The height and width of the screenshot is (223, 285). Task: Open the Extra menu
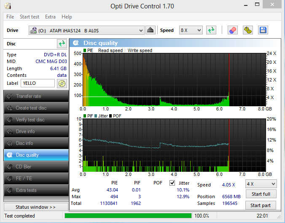(50, 17)
